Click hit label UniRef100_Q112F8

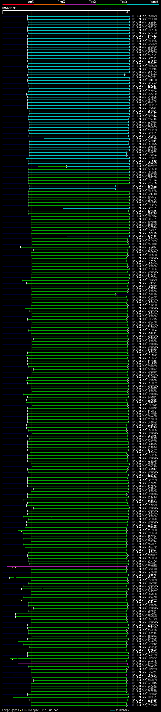pyautogui.click(x=144, y=305)
